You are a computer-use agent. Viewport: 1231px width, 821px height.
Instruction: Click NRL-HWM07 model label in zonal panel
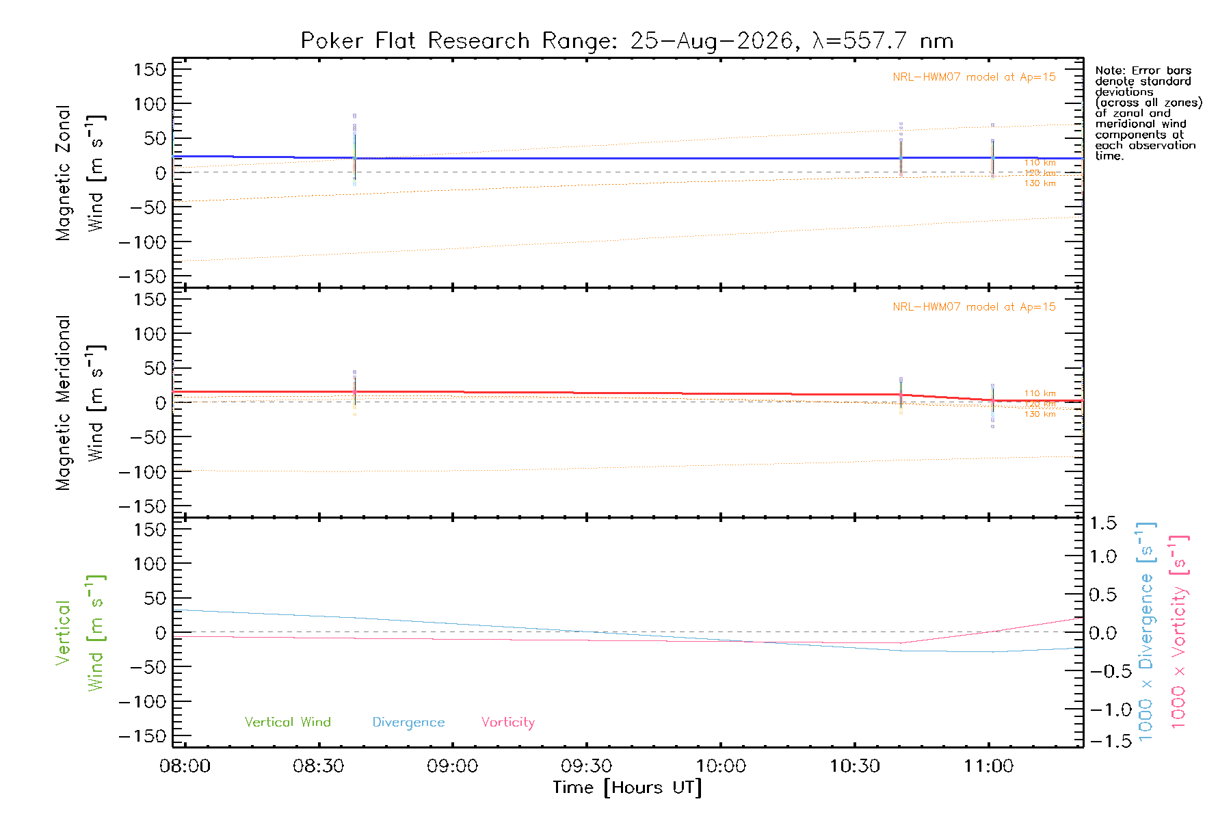coord(974,77)
